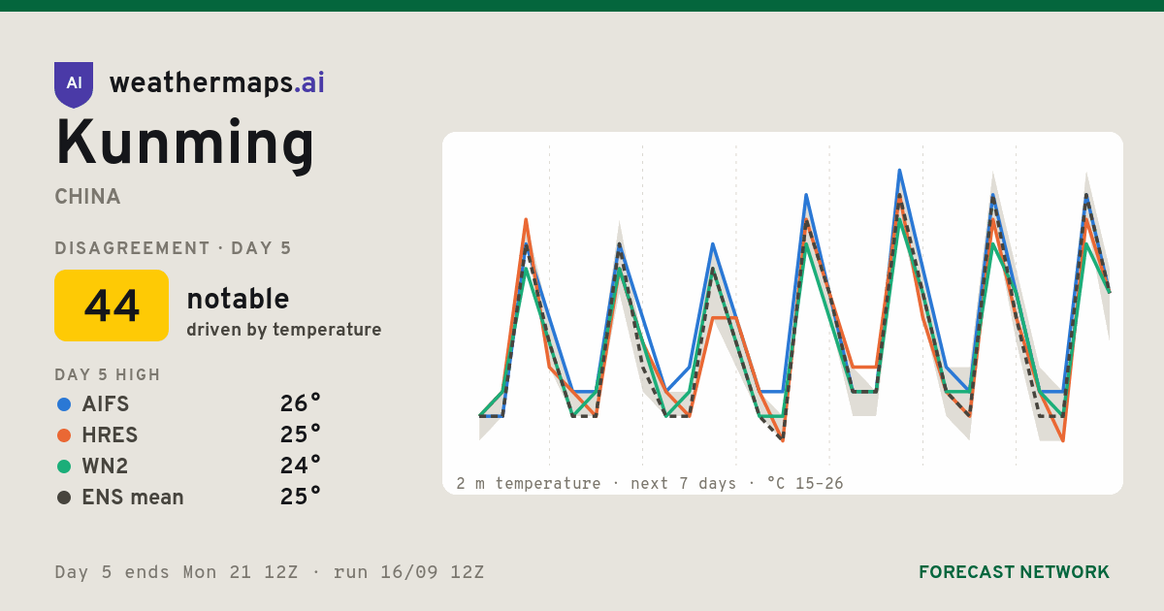Select the Kunming city title

click(185, 144)
